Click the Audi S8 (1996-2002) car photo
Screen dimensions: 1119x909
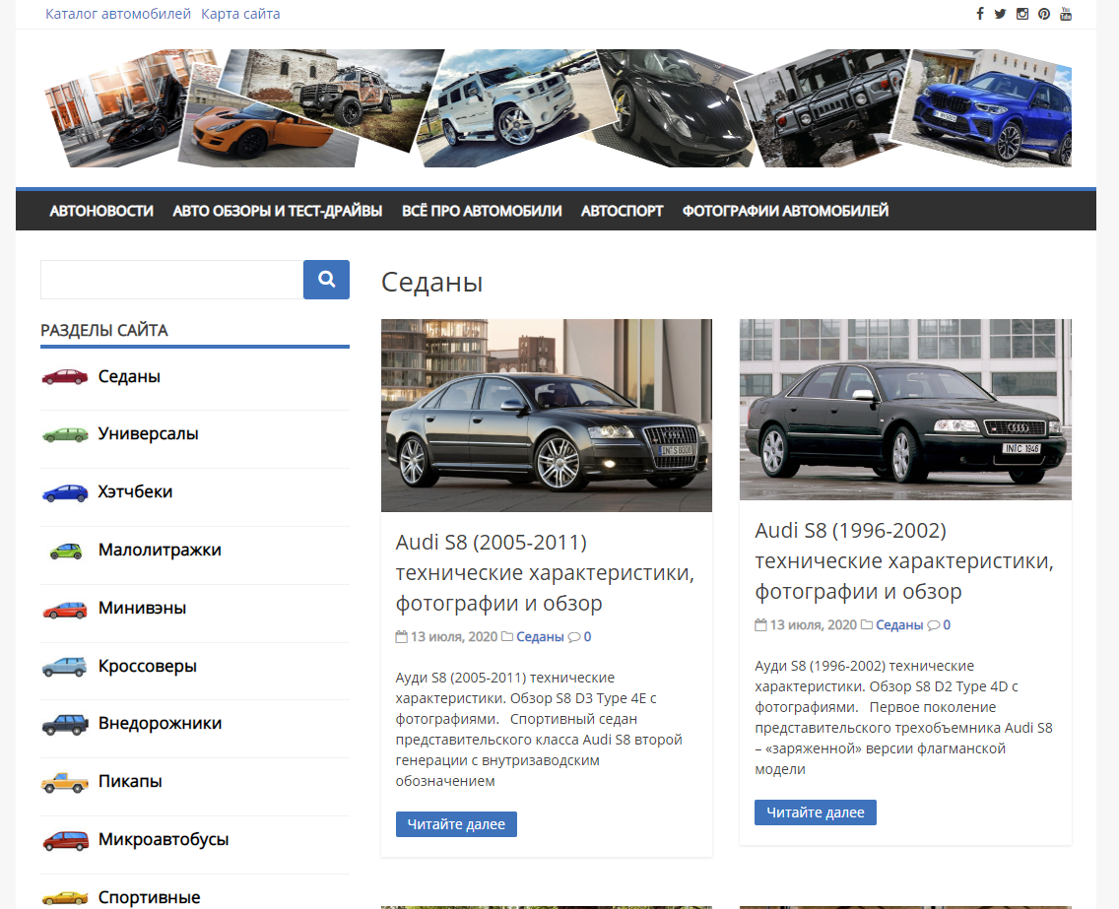905,409
